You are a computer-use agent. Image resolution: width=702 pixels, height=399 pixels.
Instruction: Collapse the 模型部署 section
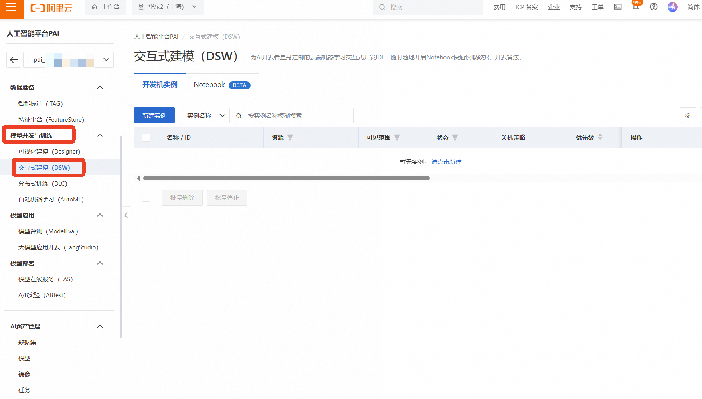point(100,263)
